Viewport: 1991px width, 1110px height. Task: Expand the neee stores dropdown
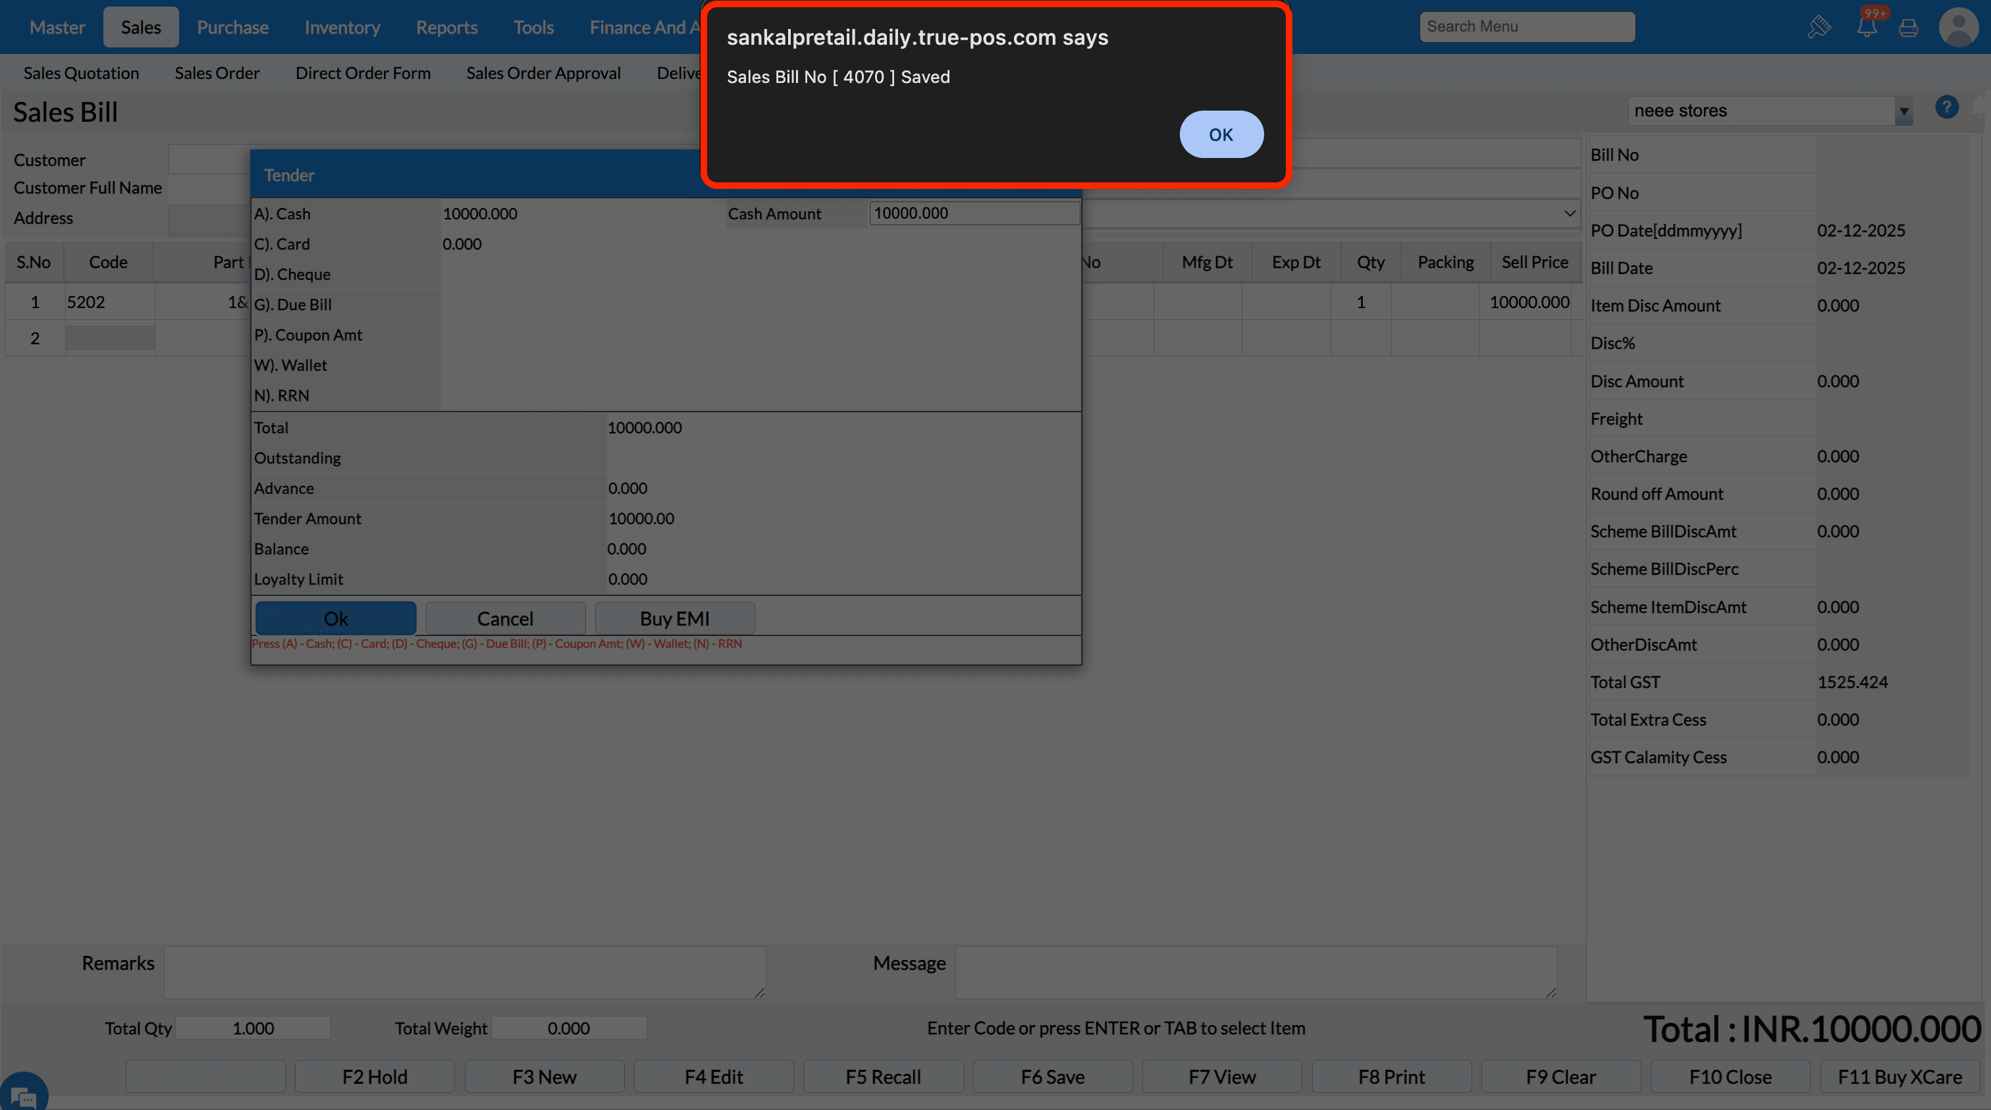click(1903, 111)
